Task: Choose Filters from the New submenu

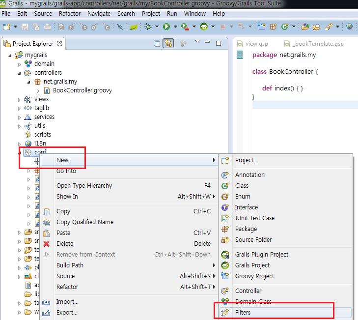Action: point(286,312)
